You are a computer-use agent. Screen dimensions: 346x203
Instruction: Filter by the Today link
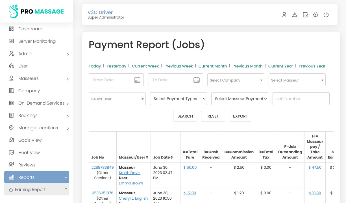95,66
